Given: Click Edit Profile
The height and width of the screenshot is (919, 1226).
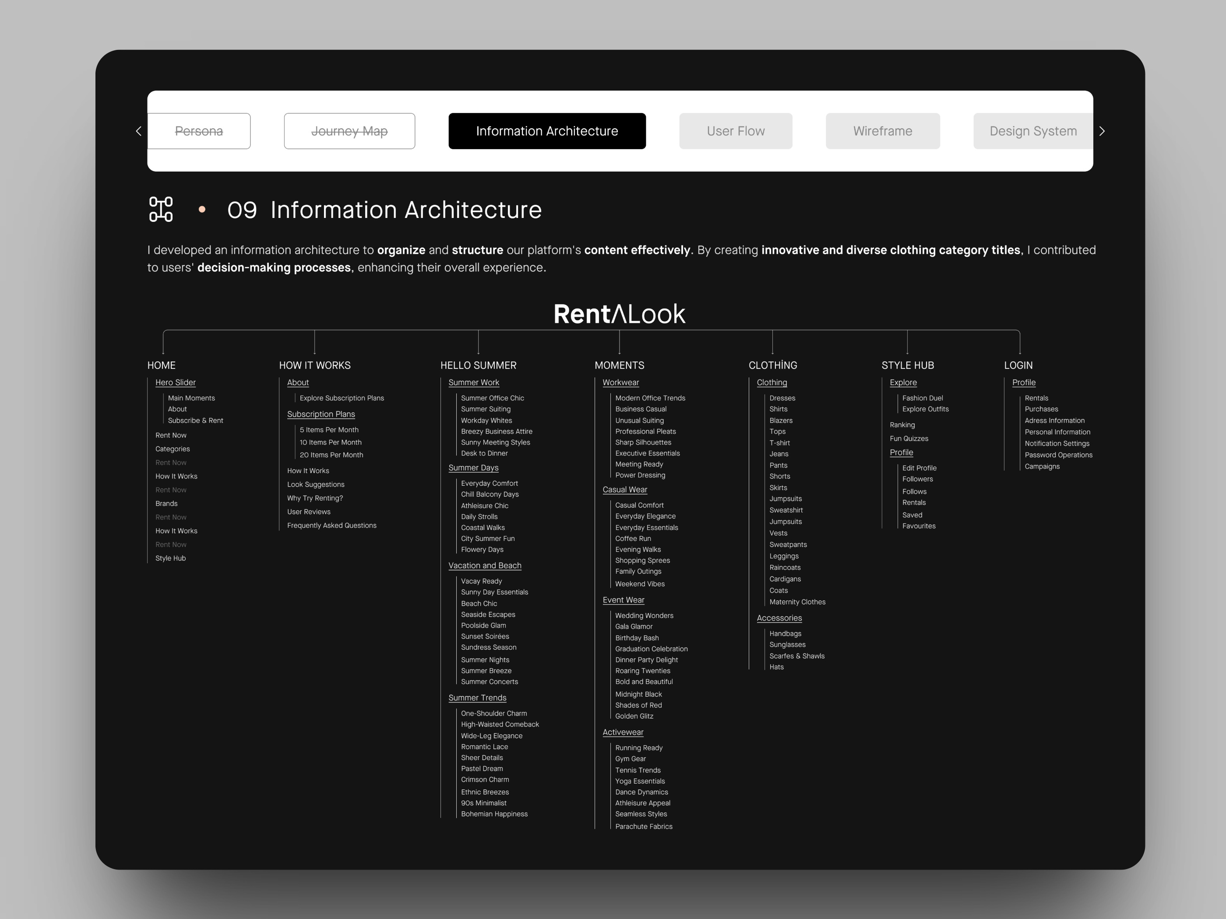Looking at the screenshot, I should pyautogui.click(x=919, y=469).
